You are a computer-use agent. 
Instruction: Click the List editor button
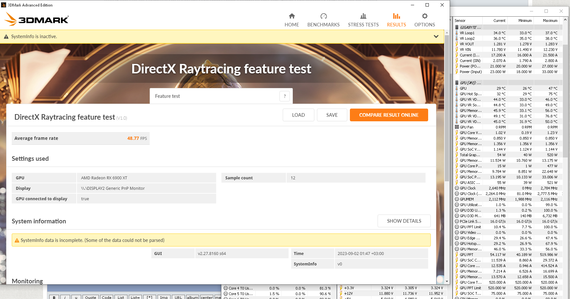(121, 297)
